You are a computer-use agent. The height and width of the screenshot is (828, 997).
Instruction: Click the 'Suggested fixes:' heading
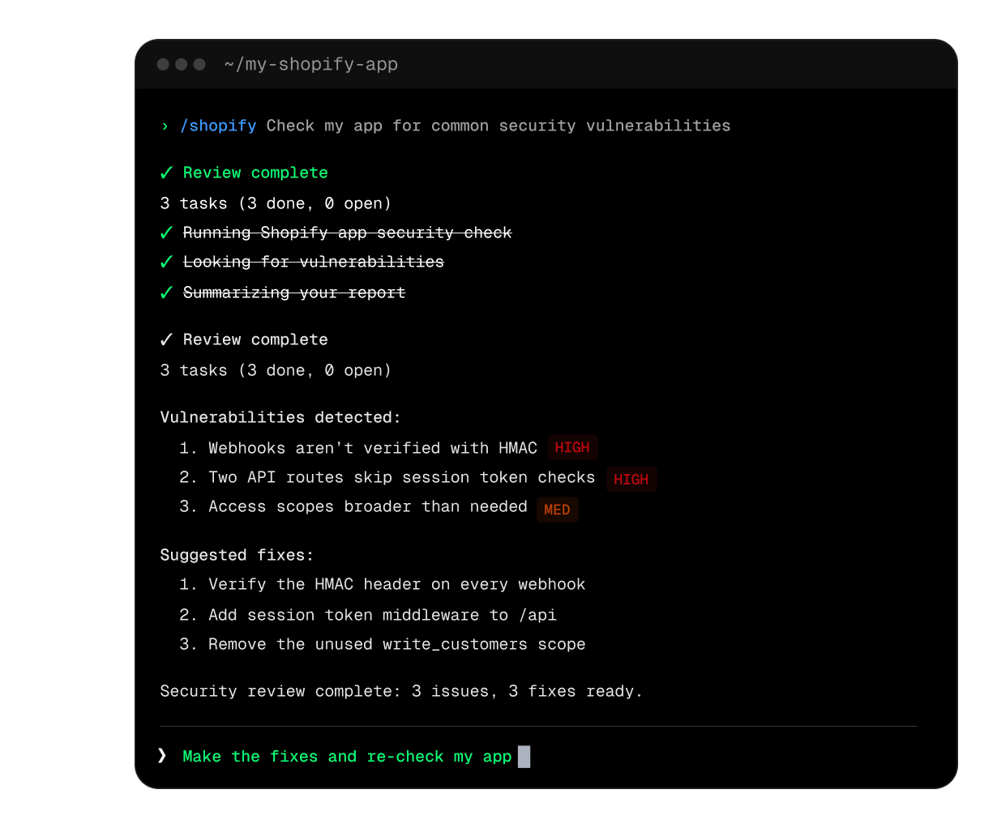pyautogui.click(x=237, y=555)
